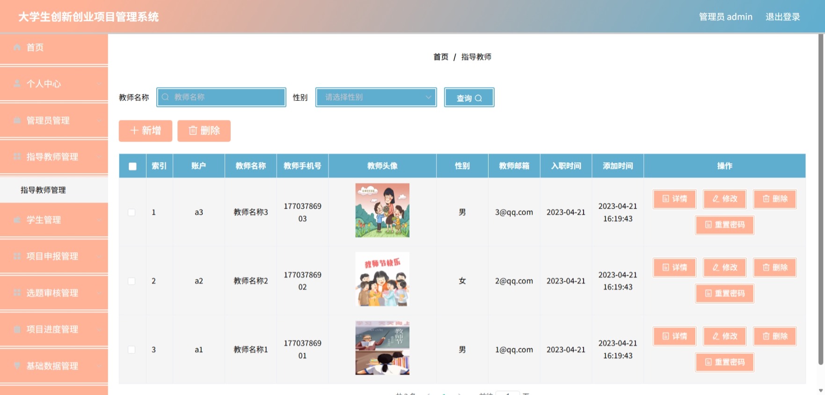
Task: Open teacher a3 avatar thumbnail
Action: point(382,210)
